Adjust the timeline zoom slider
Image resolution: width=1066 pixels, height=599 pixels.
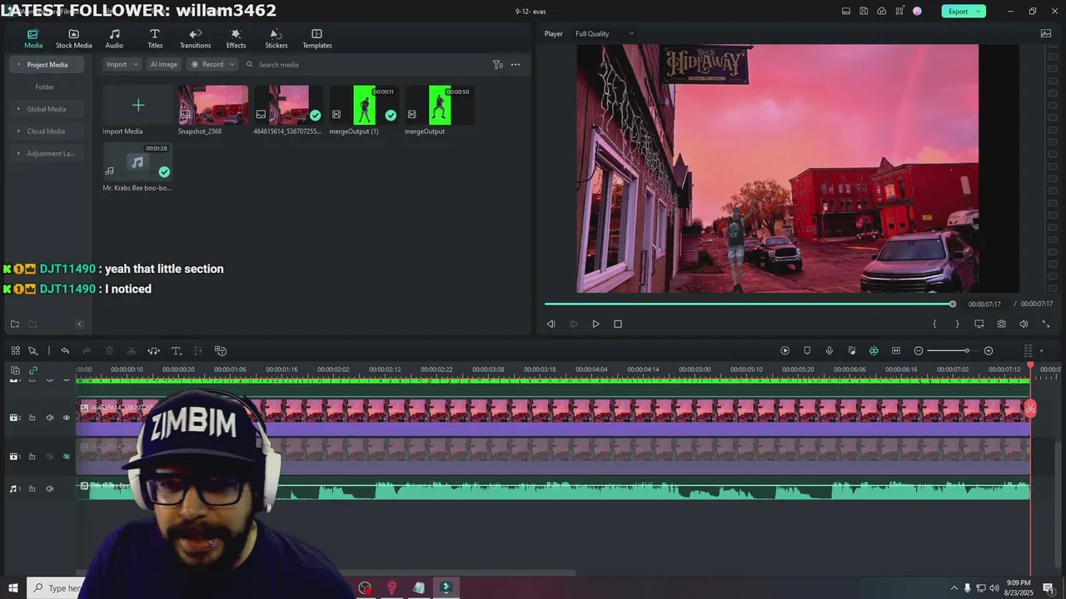coord(966,350)
